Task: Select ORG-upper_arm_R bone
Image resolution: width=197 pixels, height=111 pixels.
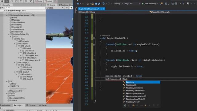Action: (x=32, y=60)
